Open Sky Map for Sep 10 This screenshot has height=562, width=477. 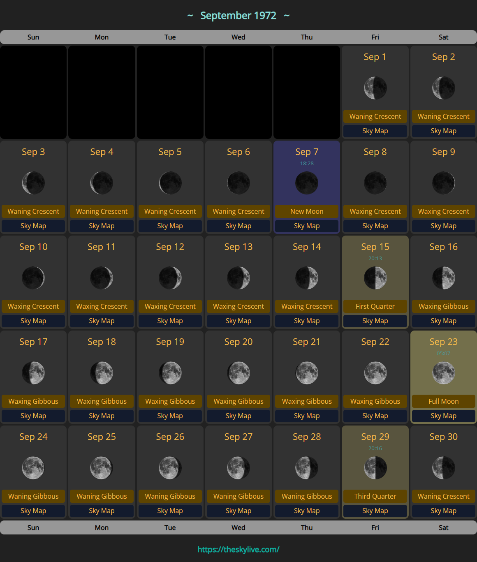point(33,321)
